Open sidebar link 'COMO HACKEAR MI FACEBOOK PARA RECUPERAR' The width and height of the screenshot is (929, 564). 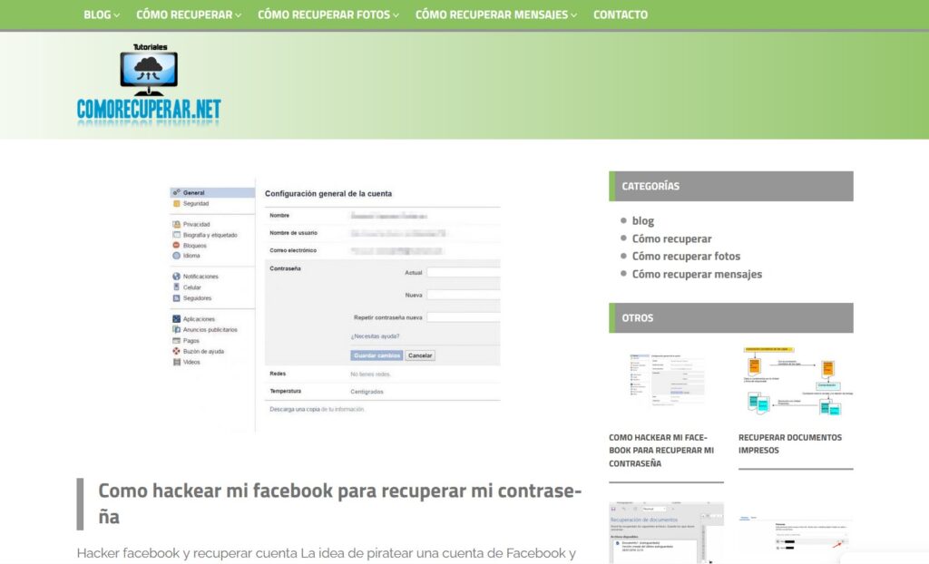click(661, 451)
